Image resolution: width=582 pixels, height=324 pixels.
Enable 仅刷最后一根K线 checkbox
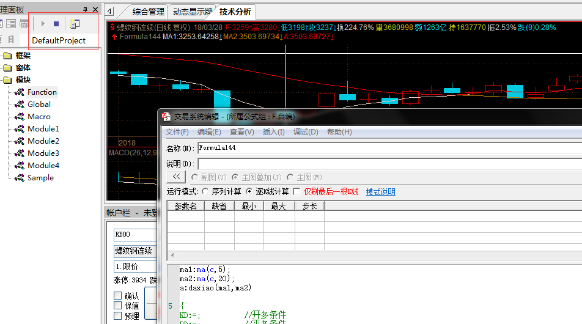(297, 192)
